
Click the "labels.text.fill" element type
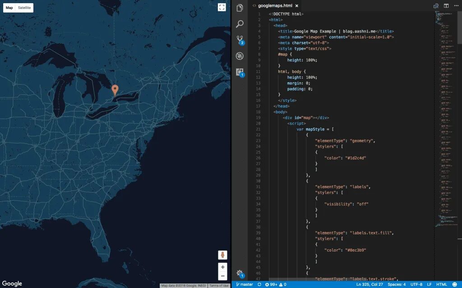click(x=371, y=233)
